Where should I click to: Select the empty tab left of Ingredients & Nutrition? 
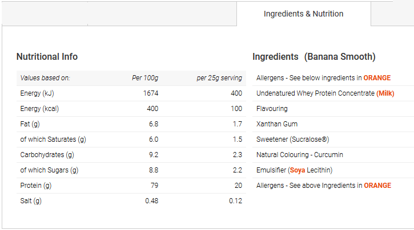pyautogui.click(x=162, y=14)
